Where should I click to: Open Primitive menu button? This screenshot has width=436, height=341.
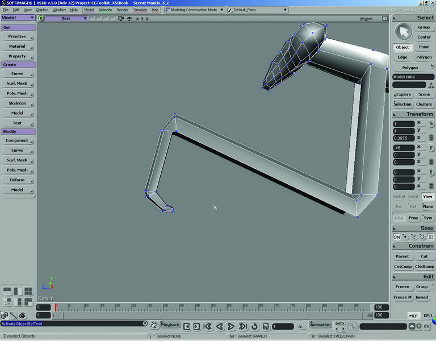(17, 36)
